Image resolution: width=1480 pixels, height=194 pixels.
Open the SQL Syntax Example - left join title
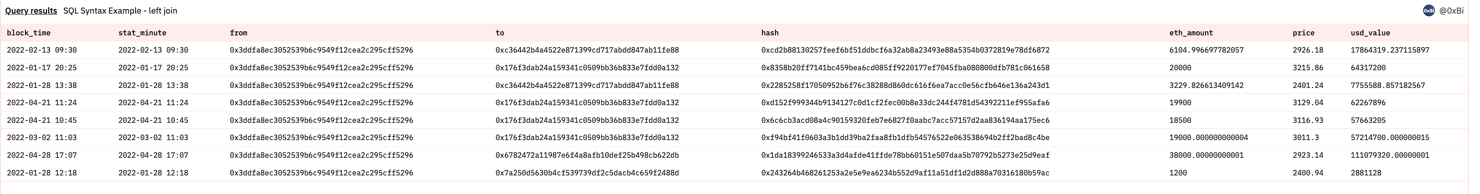pos(120,10)
